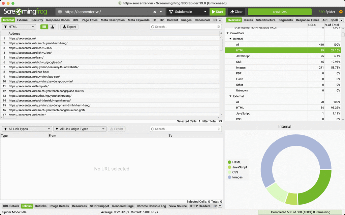Switch to the Response Codes tab
Screen dimensions: 345x215
[58, 20]
